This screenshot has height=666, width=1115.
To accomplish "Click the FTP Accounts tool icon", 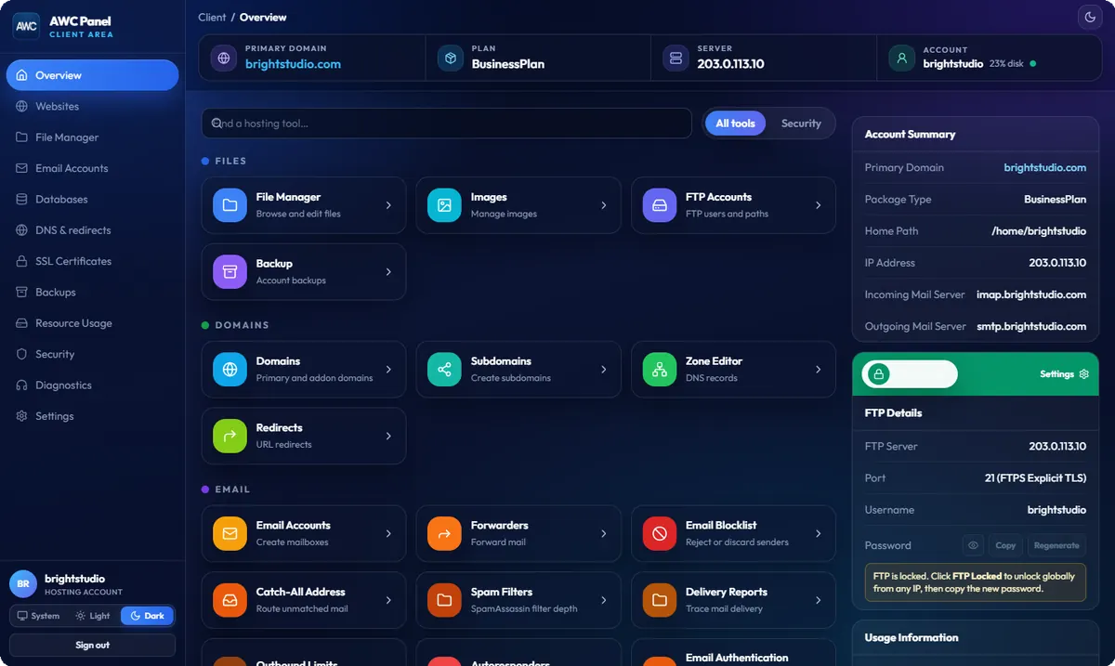I will (660, 205).
